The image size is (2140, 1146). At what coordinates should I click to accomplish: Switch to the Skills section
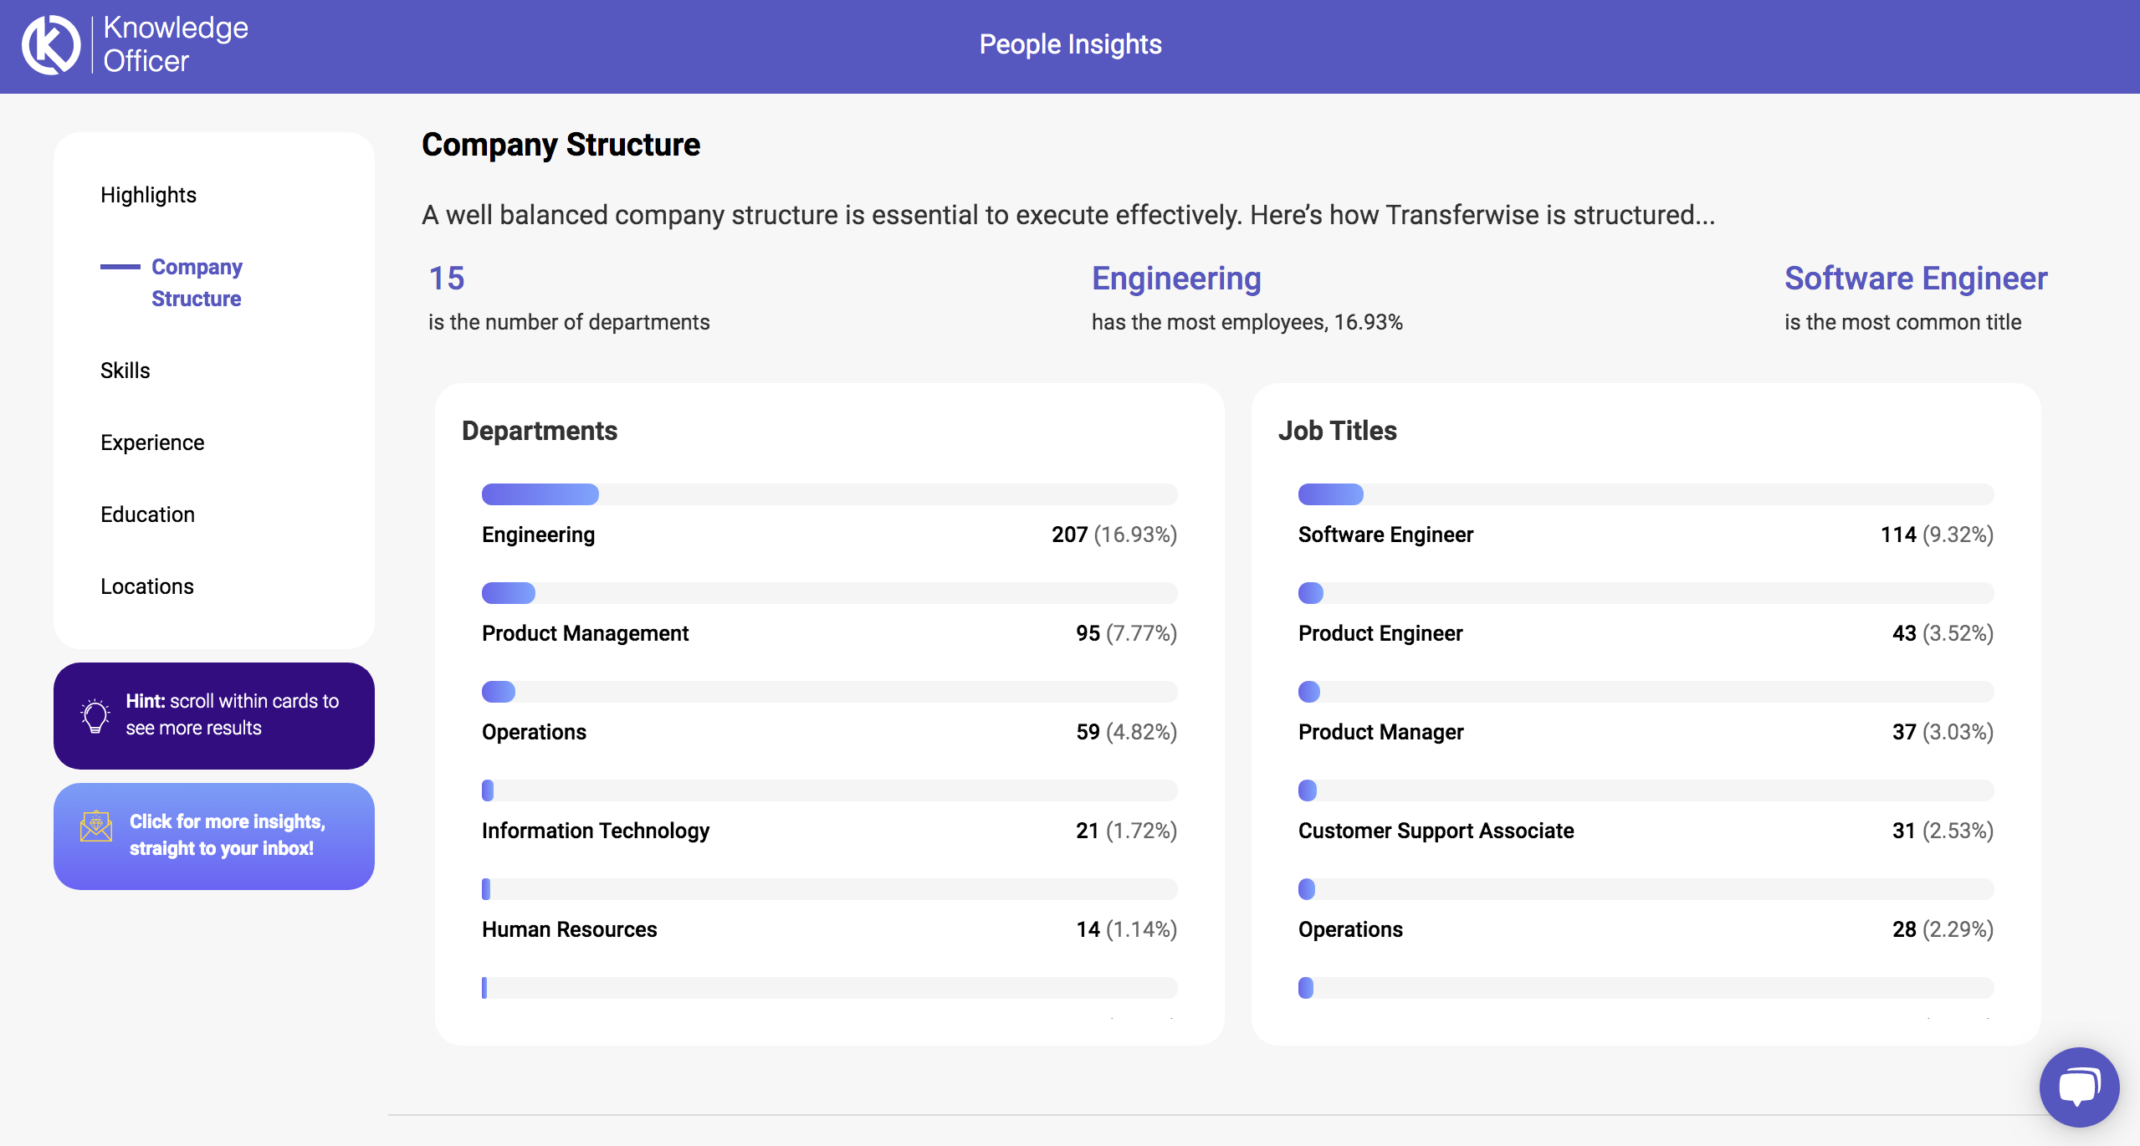(125, 370)
